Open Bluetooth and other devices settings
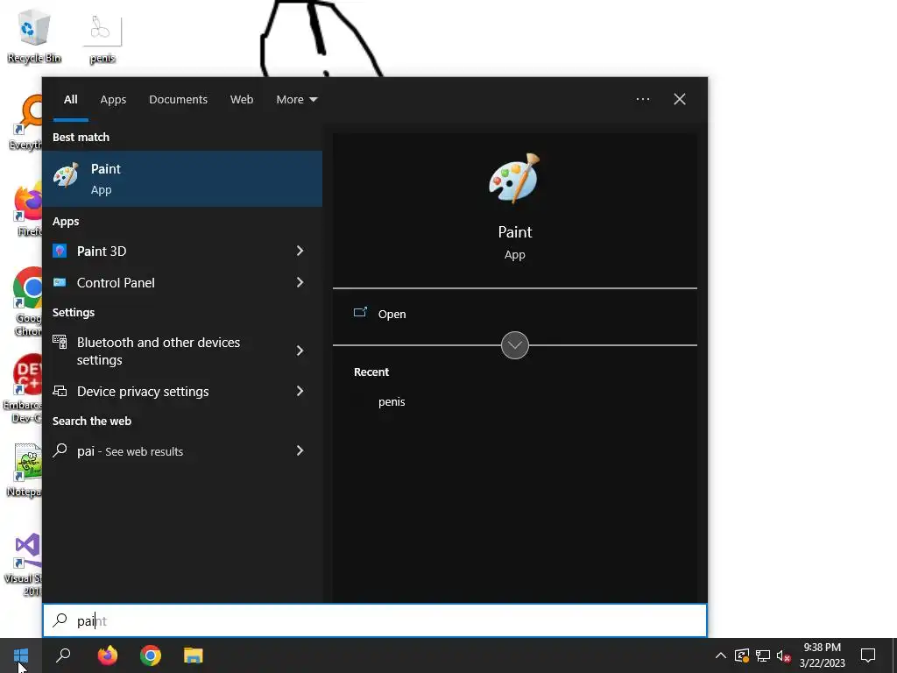The width and height of the screenshot is (897, 673). click(182, 351)
